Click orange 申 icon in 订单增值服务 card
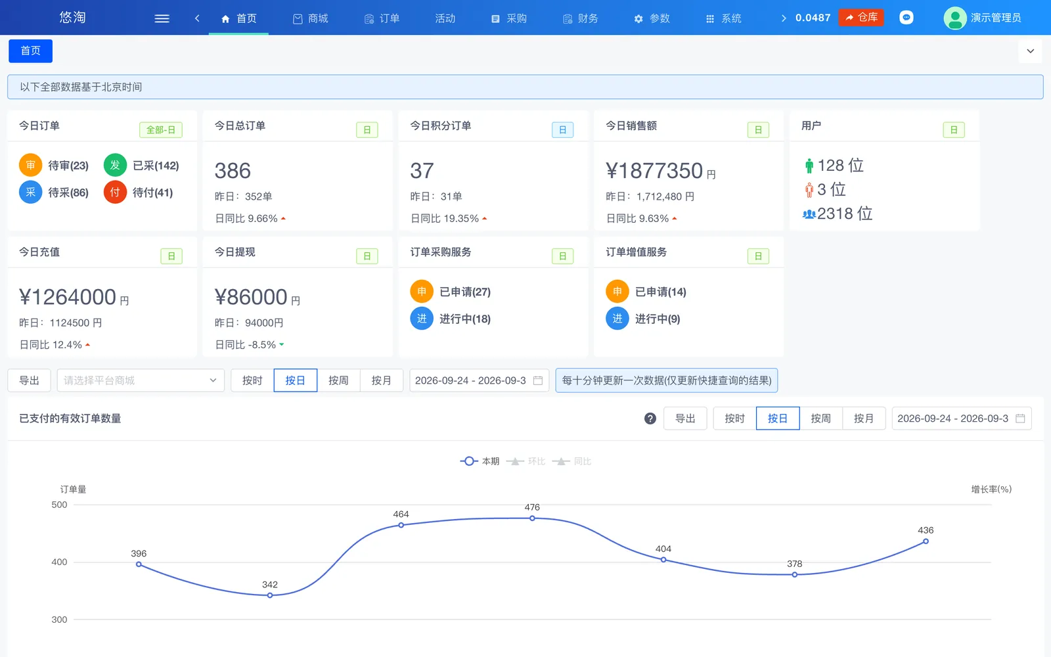 click(x=617, y=292)
